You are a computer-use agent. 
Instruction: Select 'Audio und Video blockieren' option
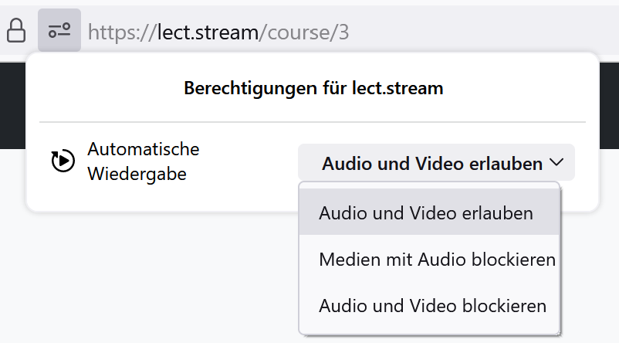[x=432, y=305]
